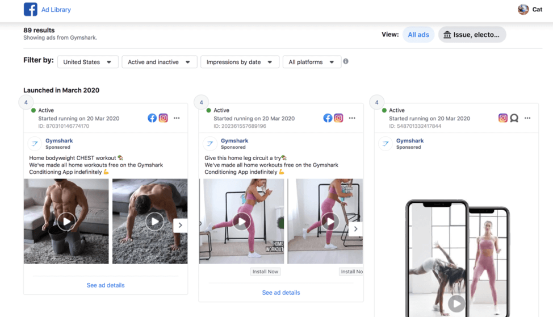Advance leg circuit carousel with next arrow
Viewport: 553px width, 317px height.
(355, 229)
